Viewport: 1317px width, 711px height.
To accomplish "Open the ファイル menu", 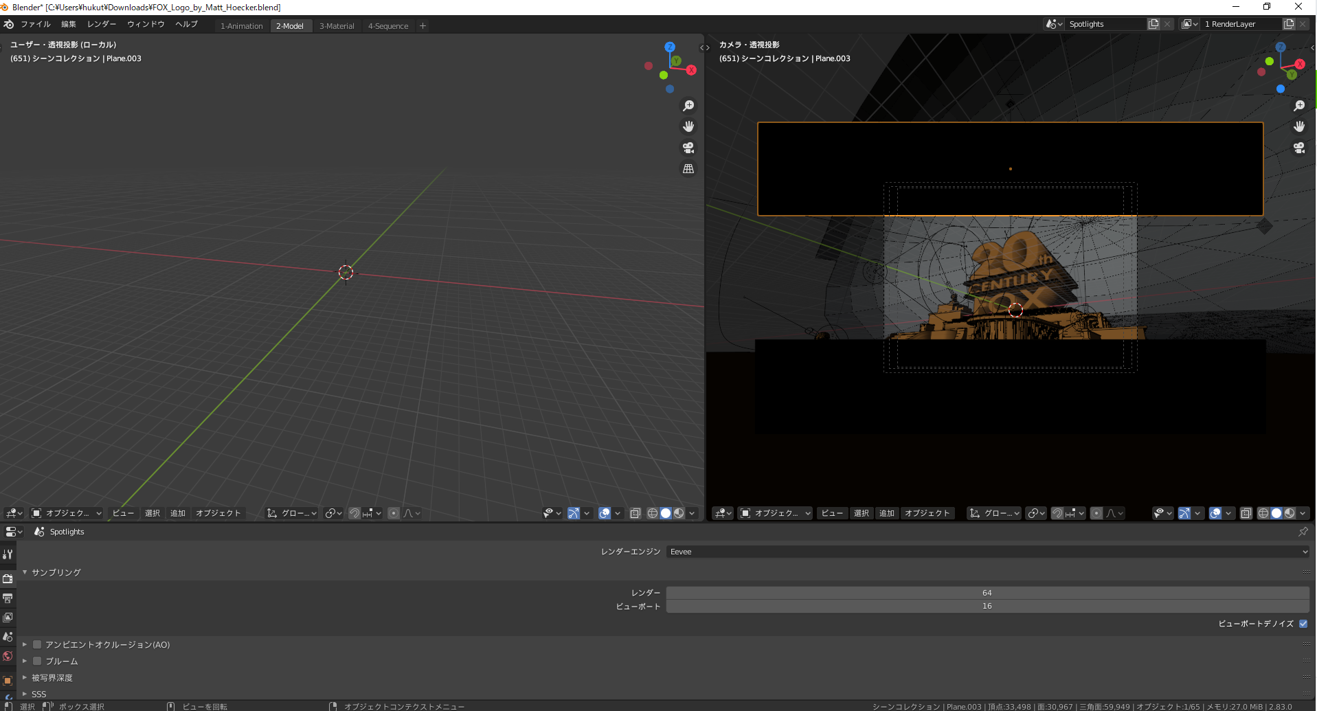I will tap(36, 24).
